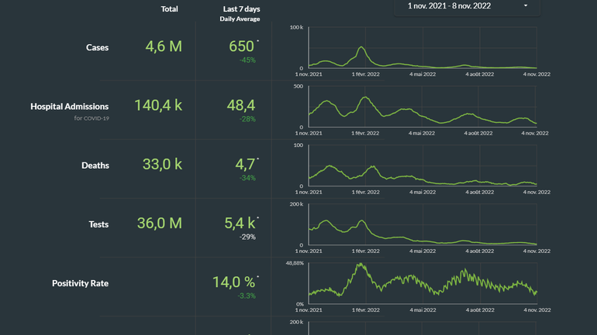Click the Last 7 days column header

240,9
